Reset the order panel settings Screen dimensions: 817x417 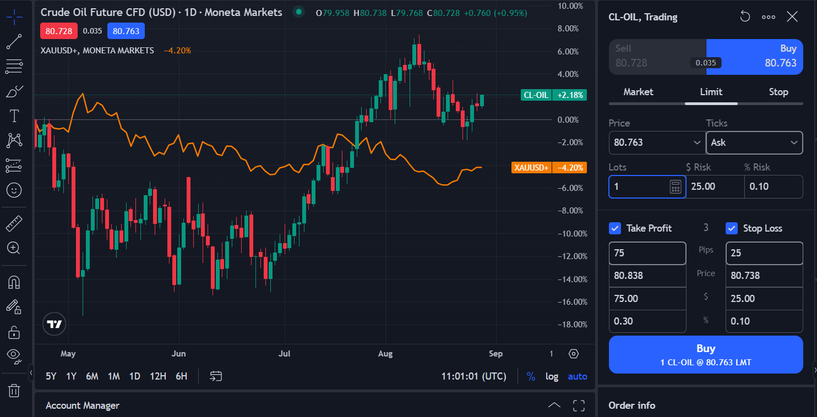pos(745,17)
